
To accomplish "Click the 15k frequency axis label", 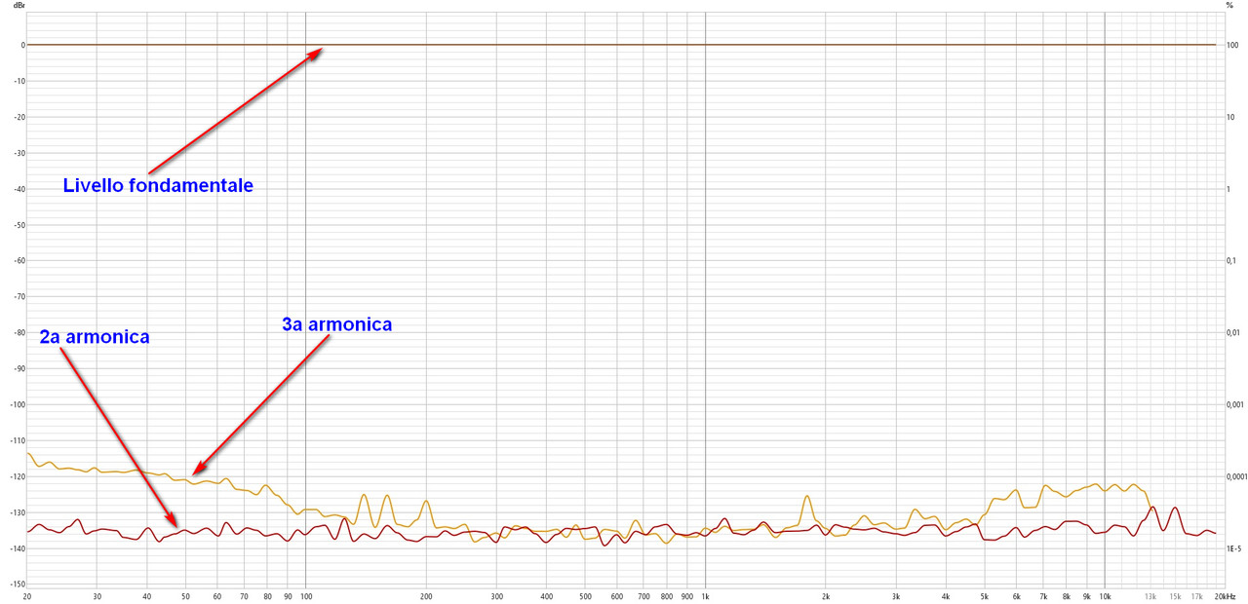I will (x=1175, y=595).
